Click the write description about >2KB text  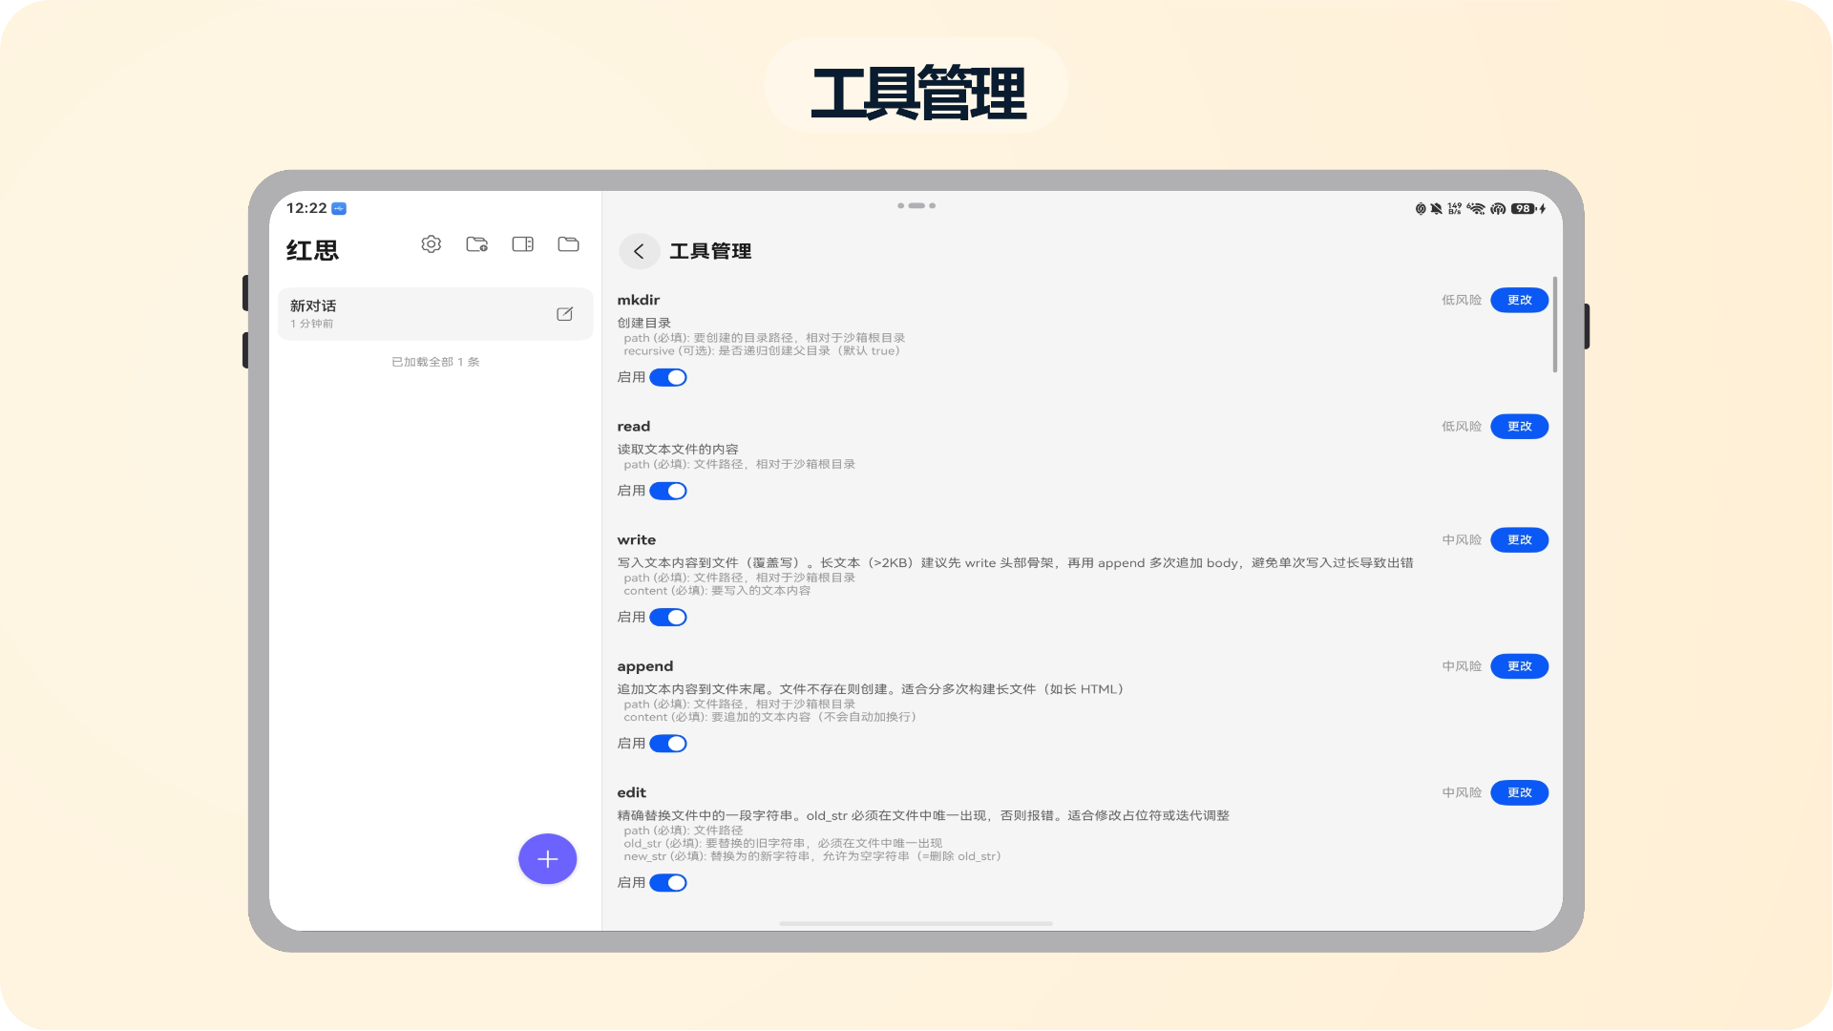point(1015,563)
